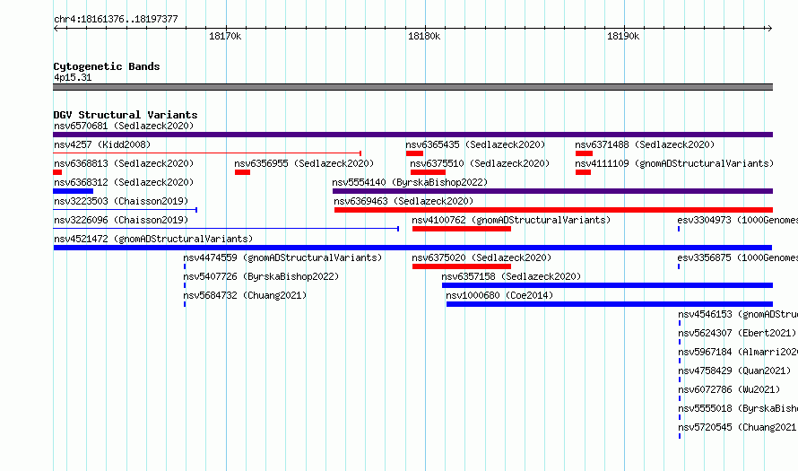
Task: View the nsv5720545 Chuang2021 variant label
Action: 737,427
